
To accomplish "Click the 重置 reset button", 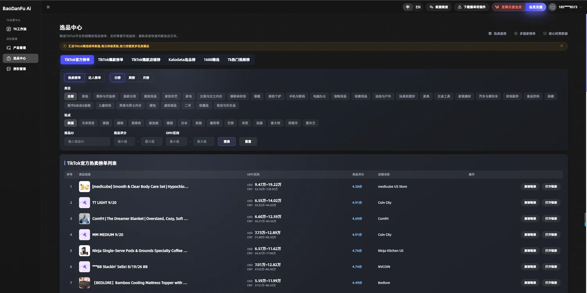I will point(248,142).
